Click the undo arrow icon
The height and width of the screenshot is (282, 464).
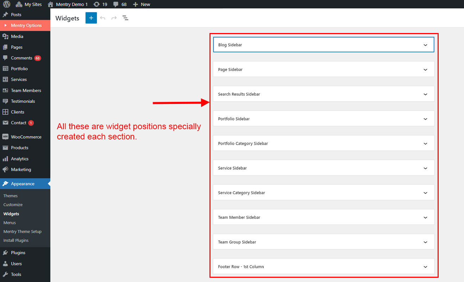(x=103, y=18)
